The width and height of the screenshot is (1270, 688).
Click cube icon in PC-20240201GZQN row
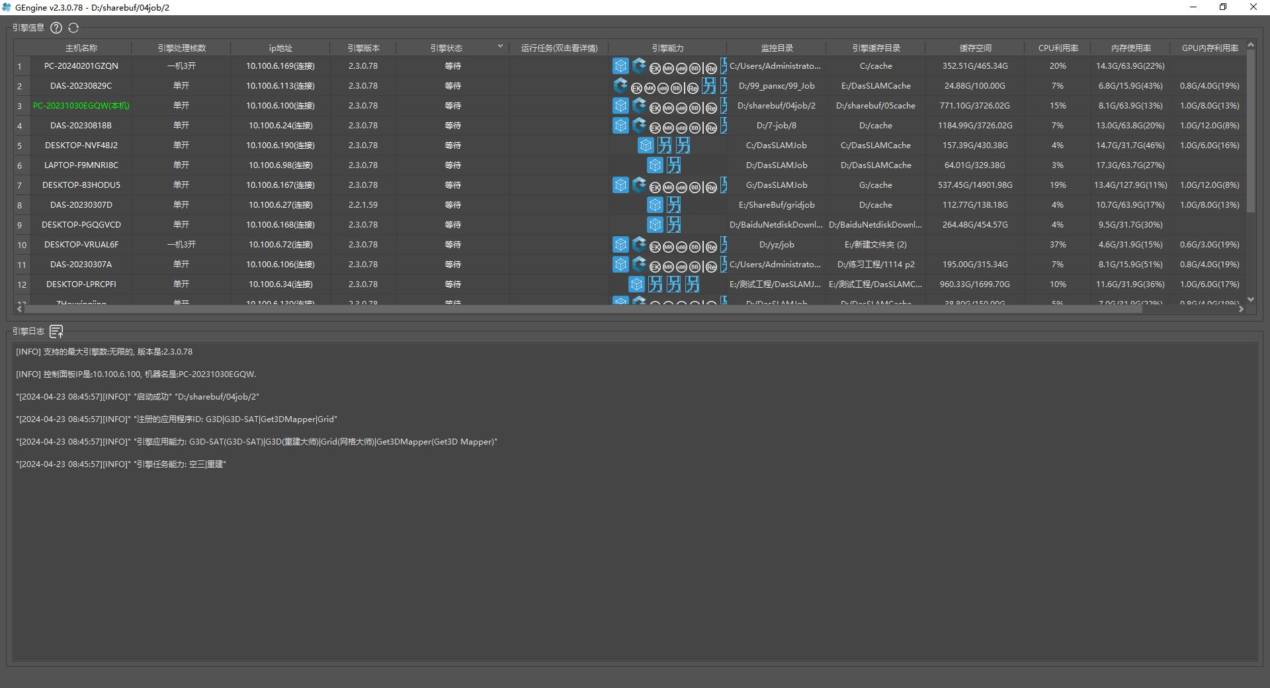click(x=620, y=66)
